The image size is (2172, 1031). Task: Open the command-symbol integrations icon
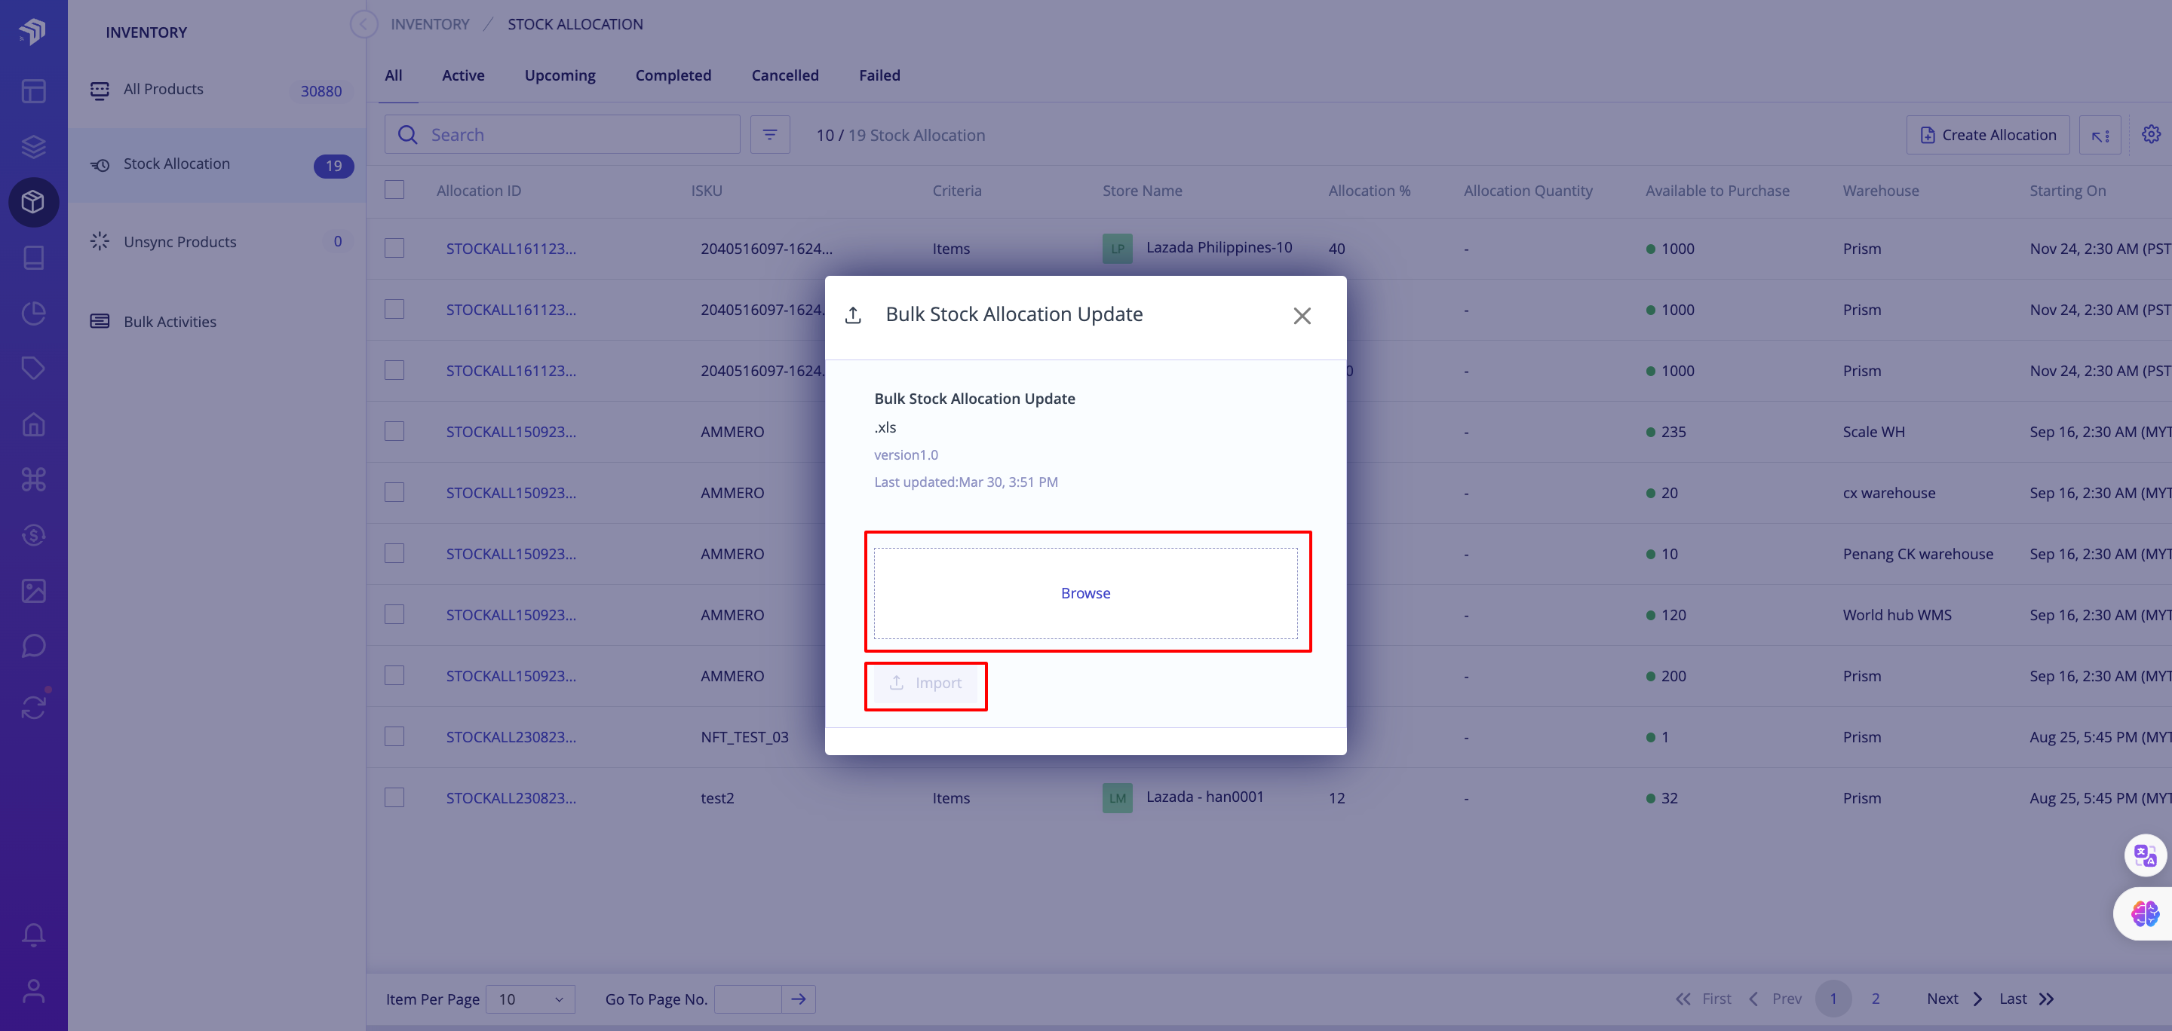coord(33,479)
